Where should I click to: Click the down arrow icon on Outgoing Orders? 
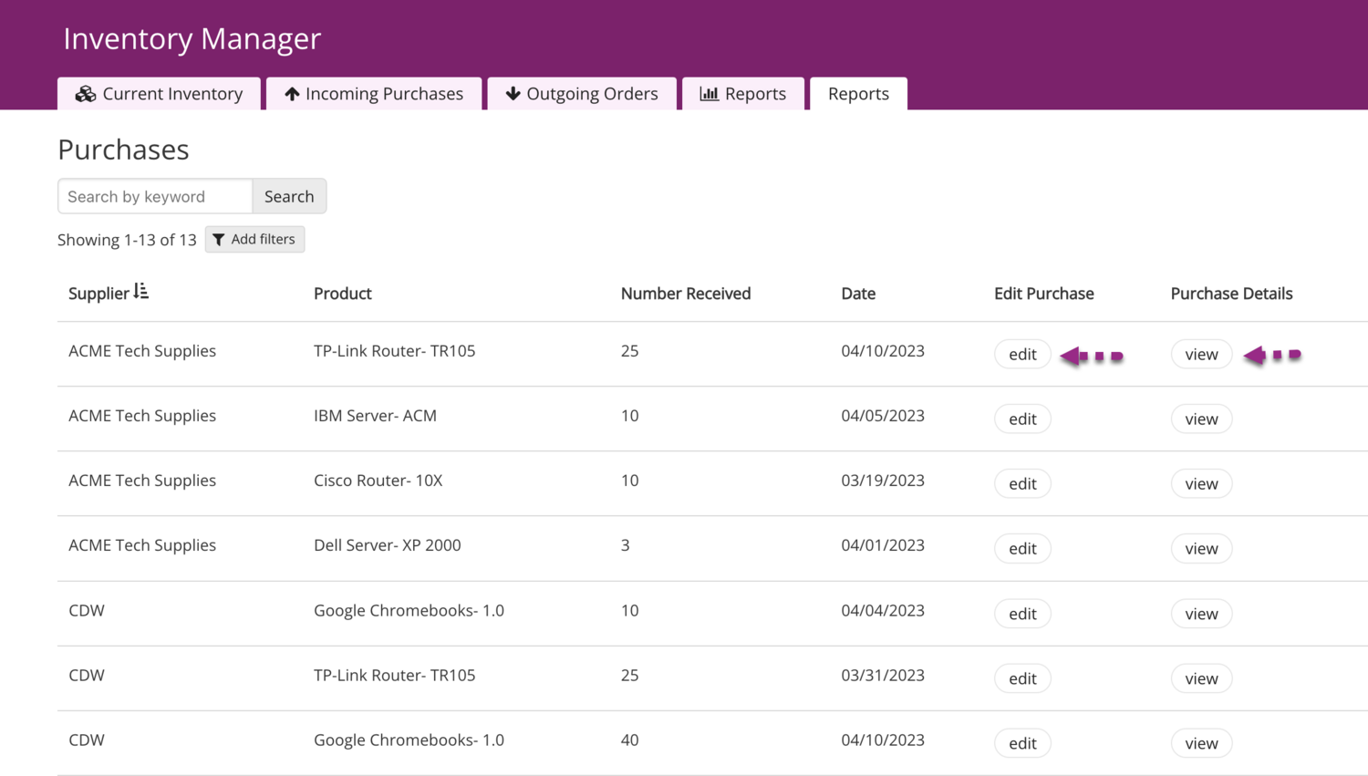point(513,94)
